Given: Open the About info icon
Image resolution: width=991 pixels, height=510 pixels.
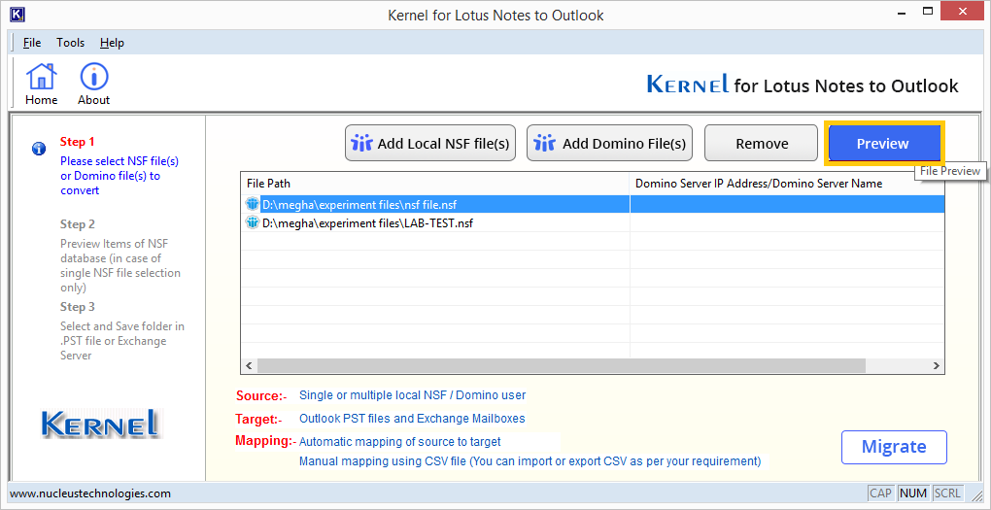Looking at the screenshot, I should (93, 85).
